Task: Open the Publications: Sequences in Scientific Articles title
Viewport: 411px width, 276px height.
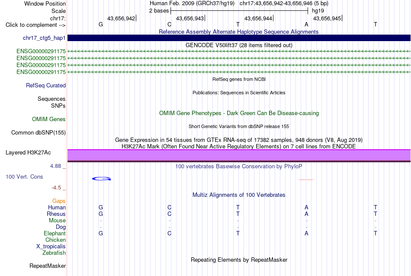Action: tap(239, 93)
